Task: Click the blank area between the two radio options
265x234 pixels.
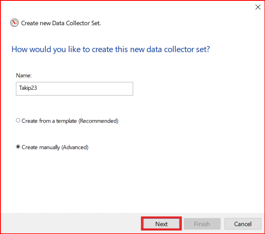Action: pyautogui.click(x=83, y=134)
